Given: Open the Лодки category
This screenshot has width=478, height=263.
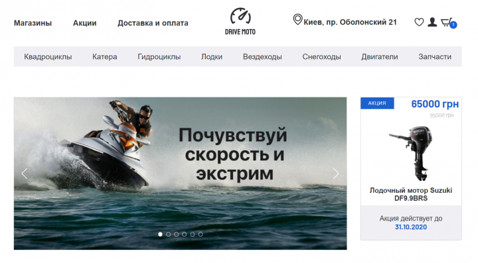Looking at the screenshot, I should click(x=212, y=57).
